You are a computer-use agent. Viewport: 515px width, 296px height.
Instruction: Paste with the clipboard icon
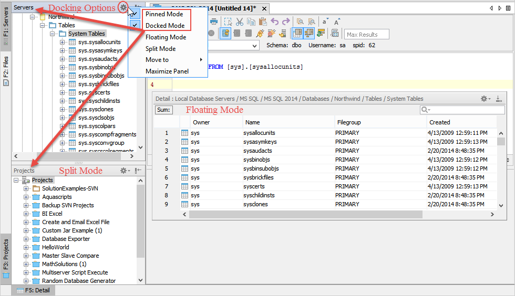[263, 22]
